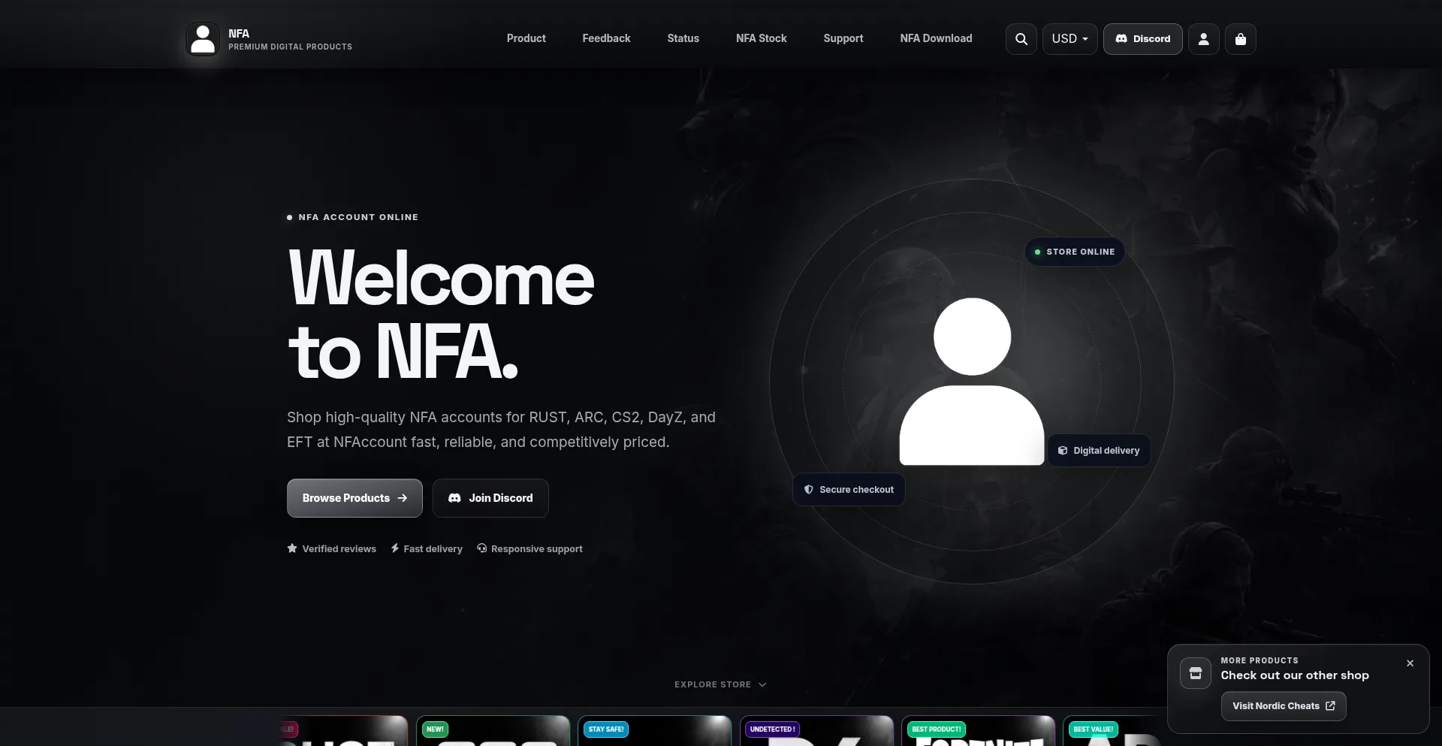Go to Product menu item
Screen dimensions: 1442x746
526,38
